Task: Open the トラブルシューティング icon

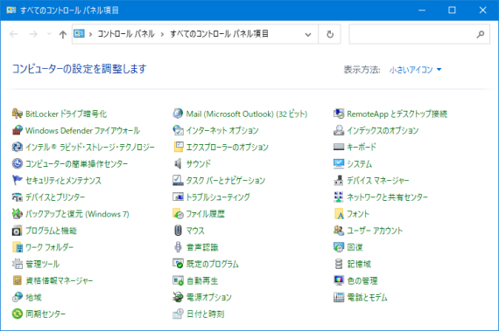Action: coord(178,197)
